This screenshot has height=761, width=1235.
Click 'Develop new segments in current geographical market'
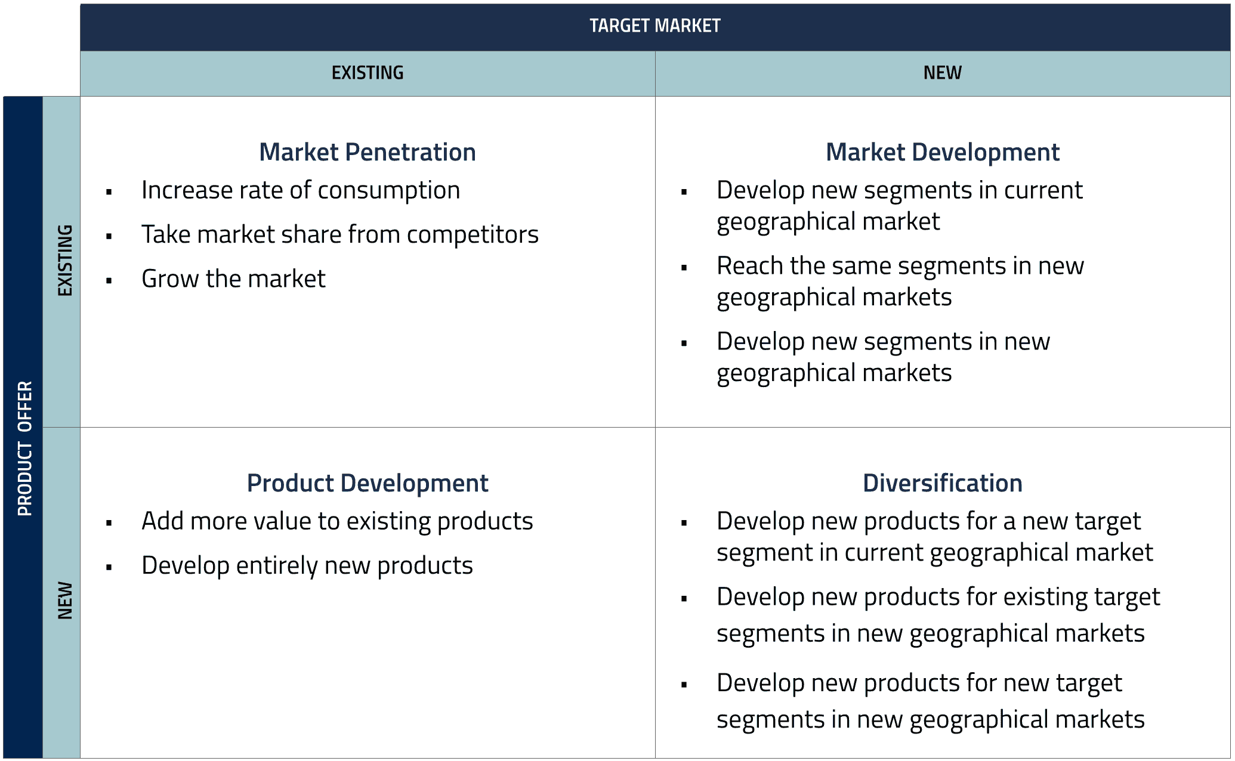pyautogui.click(x=900, y=205)
